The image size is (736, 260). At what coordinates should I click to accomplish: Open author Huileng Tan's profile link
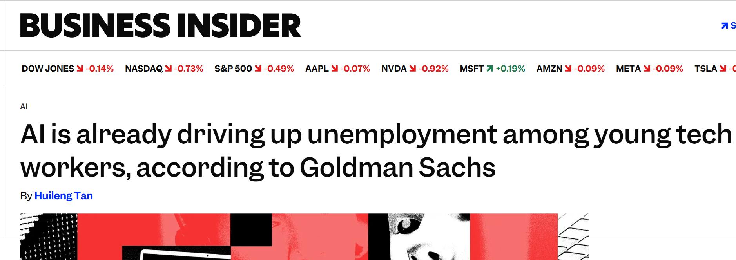click(63, 196)
